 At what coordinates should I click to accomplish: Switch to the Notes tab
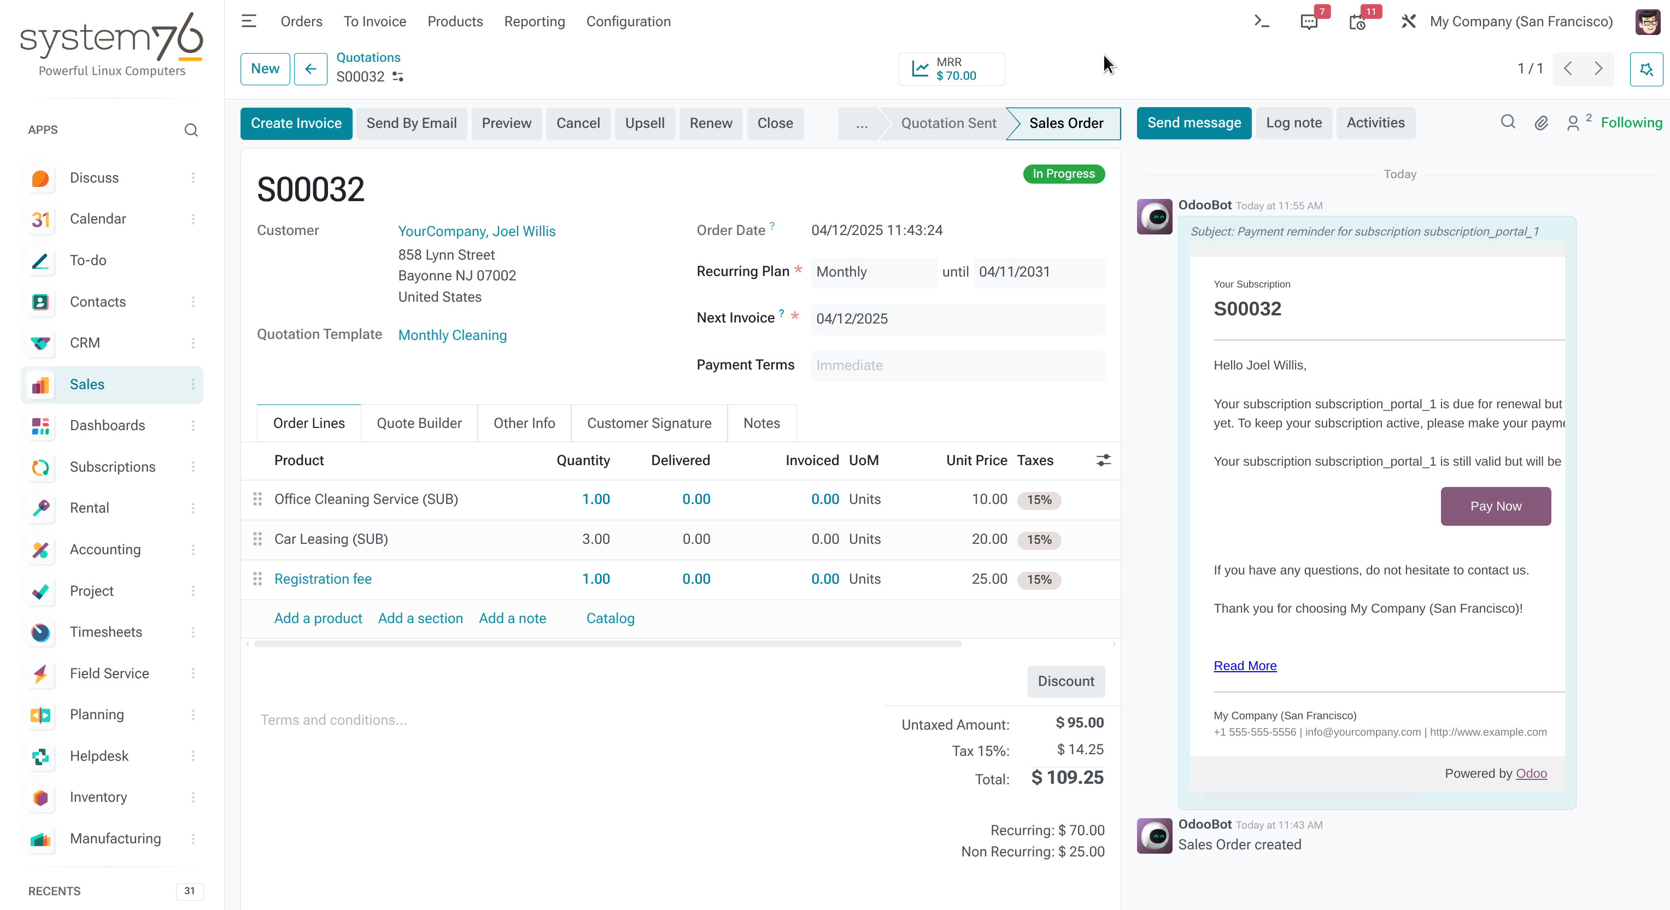[x=761, y=423]
